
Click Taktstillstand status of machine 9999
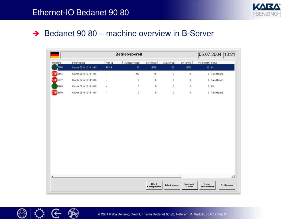coord(217,93)
